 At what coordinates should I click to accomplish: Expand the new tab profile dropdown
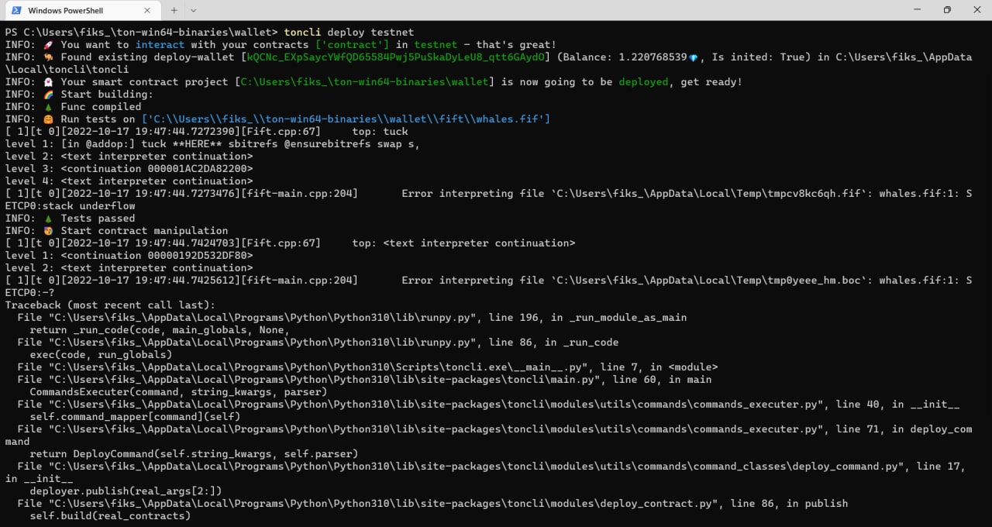tap(194, 10)
